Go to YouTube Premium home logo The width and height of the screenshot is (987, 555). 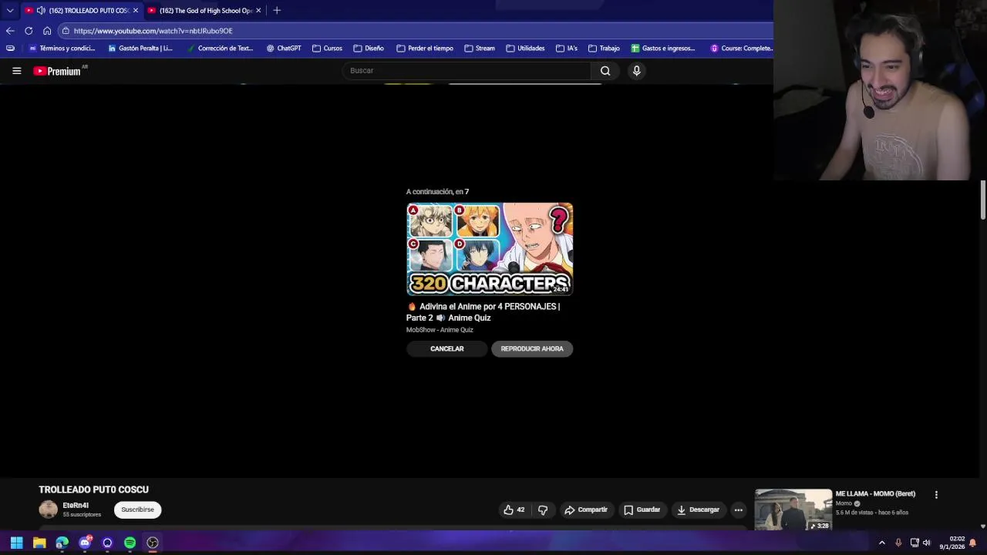pyautogui.click(x=57, y=71)
